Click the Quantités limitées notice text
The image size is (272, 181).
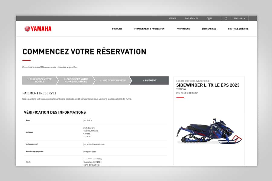tap(50, 67)
